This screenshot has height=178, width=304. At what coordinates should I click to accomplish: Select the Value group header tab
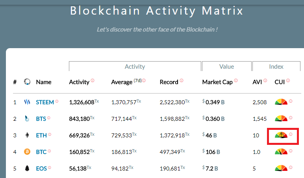tap(226, 67)
